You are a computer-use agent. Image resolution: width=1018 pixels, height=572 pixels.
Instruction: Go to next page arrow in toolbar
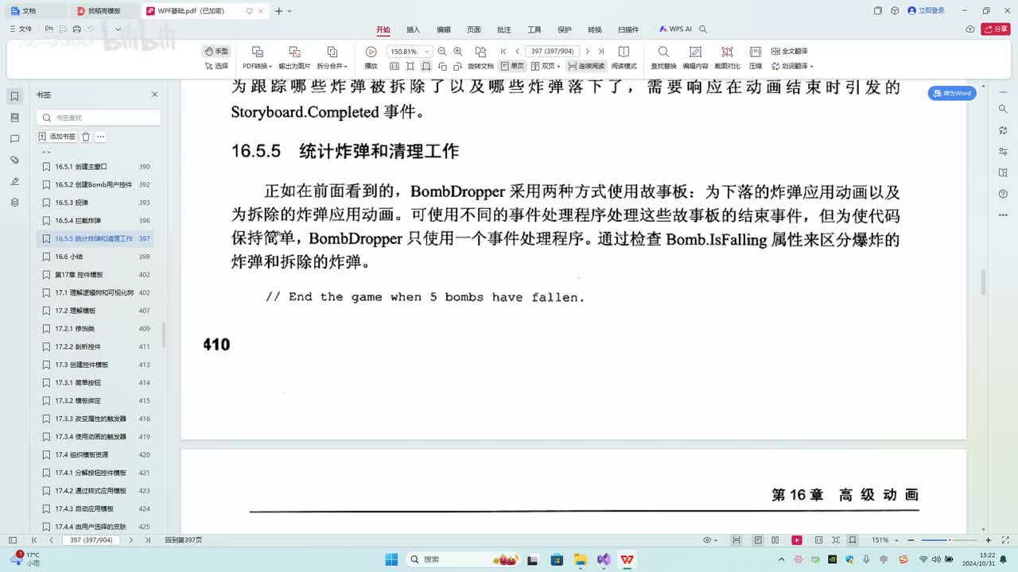587,51
